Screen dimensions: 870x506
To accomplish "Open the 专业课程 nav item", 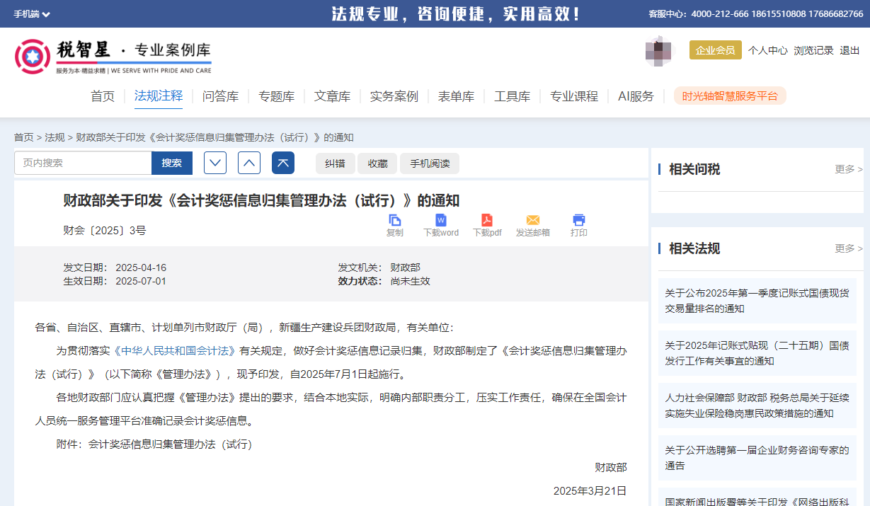I will [574, 96].
